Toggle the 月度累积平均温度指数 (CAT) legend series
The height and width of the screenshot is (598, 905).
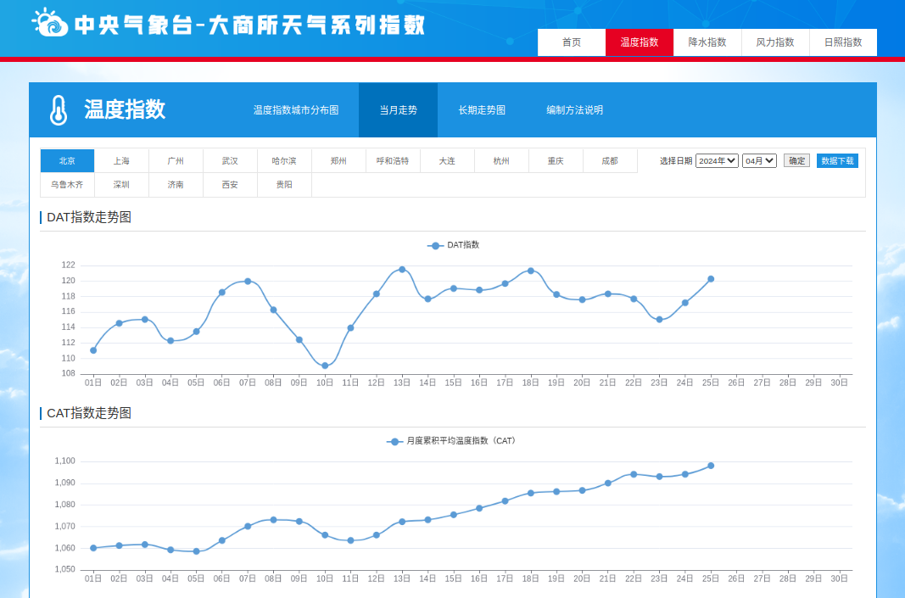coord(394,441)
